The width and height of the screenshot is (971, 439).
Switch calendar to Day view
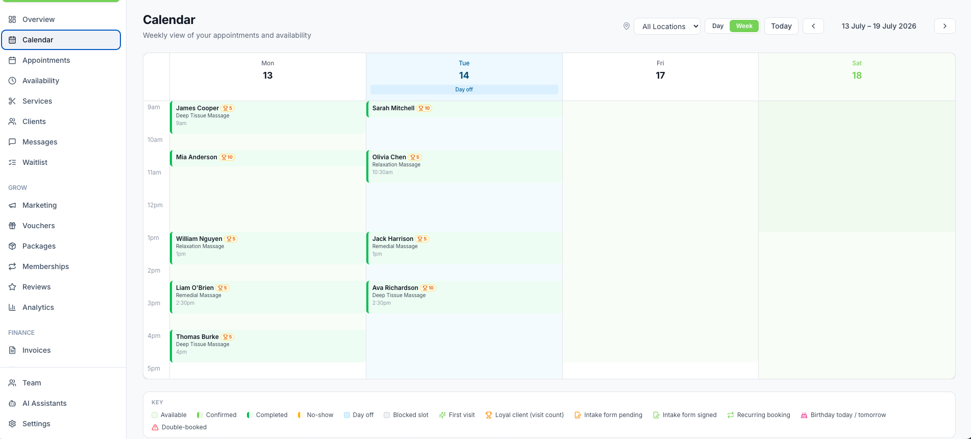[718, 26]
